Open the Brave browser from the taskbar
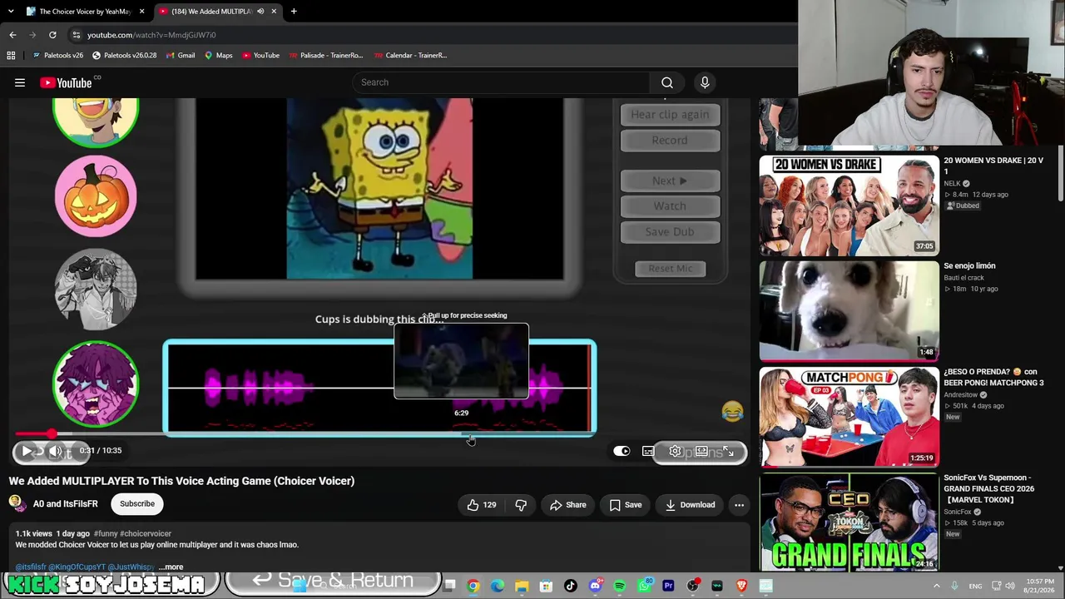Image resolution: width=1065 pixels, height=599 pixels. [741, 586]
